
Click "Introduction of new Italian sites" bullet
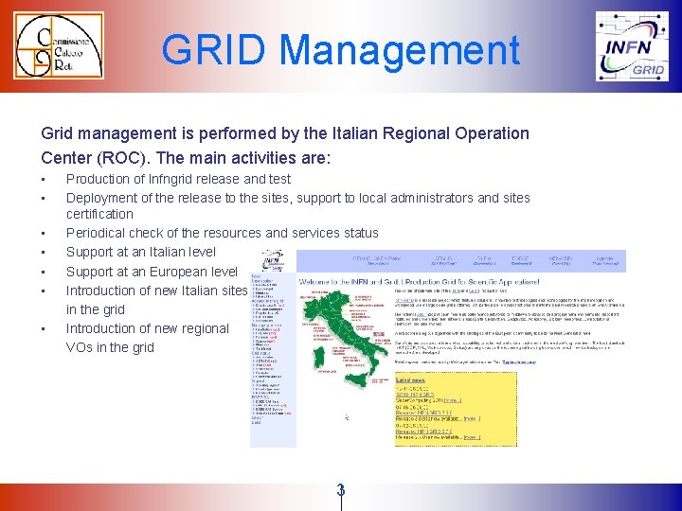(x=156, y=291)
